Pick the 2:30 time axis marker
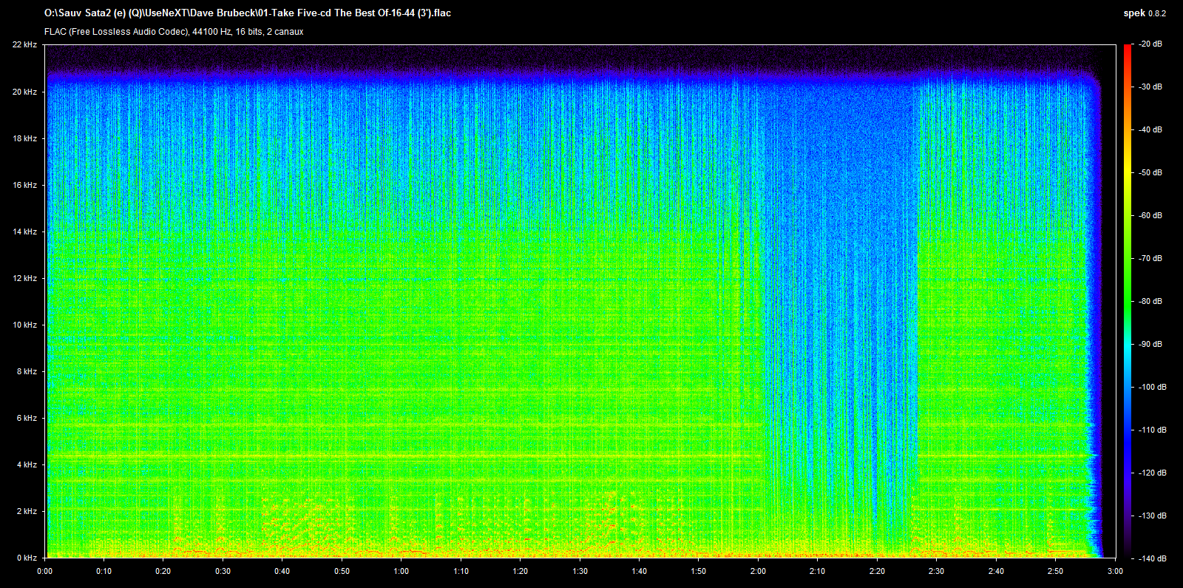Viewport: 1183px width, 588px height. pos(936,571)
